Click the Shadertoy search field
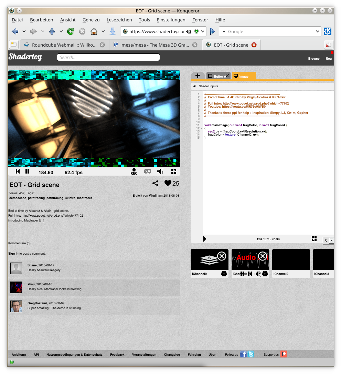The height and width of the screenshot is (374, 341). (108, 58)
